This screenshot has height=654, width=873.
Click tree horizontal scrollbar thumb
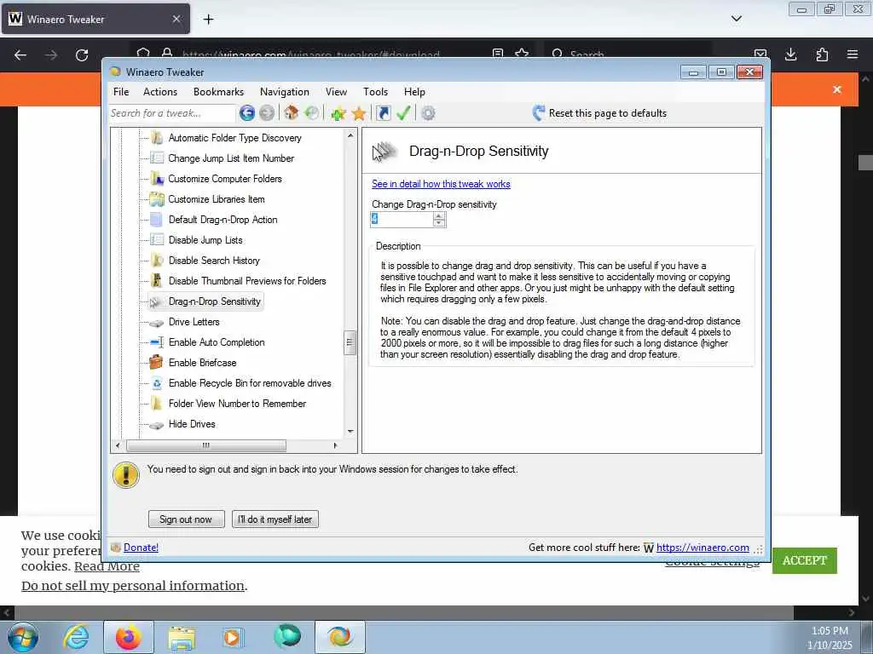point(206,445)
